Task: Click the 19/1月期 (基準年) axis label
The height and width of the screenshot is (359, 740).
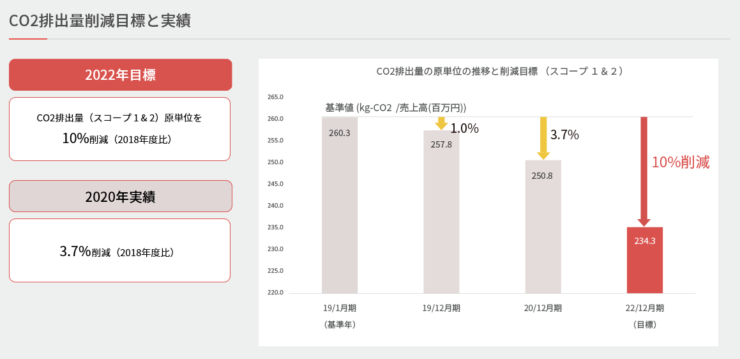Action: coord(339,316)
